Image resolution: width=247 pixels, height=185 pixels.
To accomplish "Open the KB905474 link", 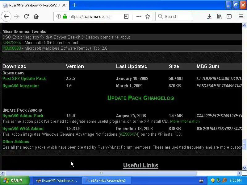I will 129,134.
